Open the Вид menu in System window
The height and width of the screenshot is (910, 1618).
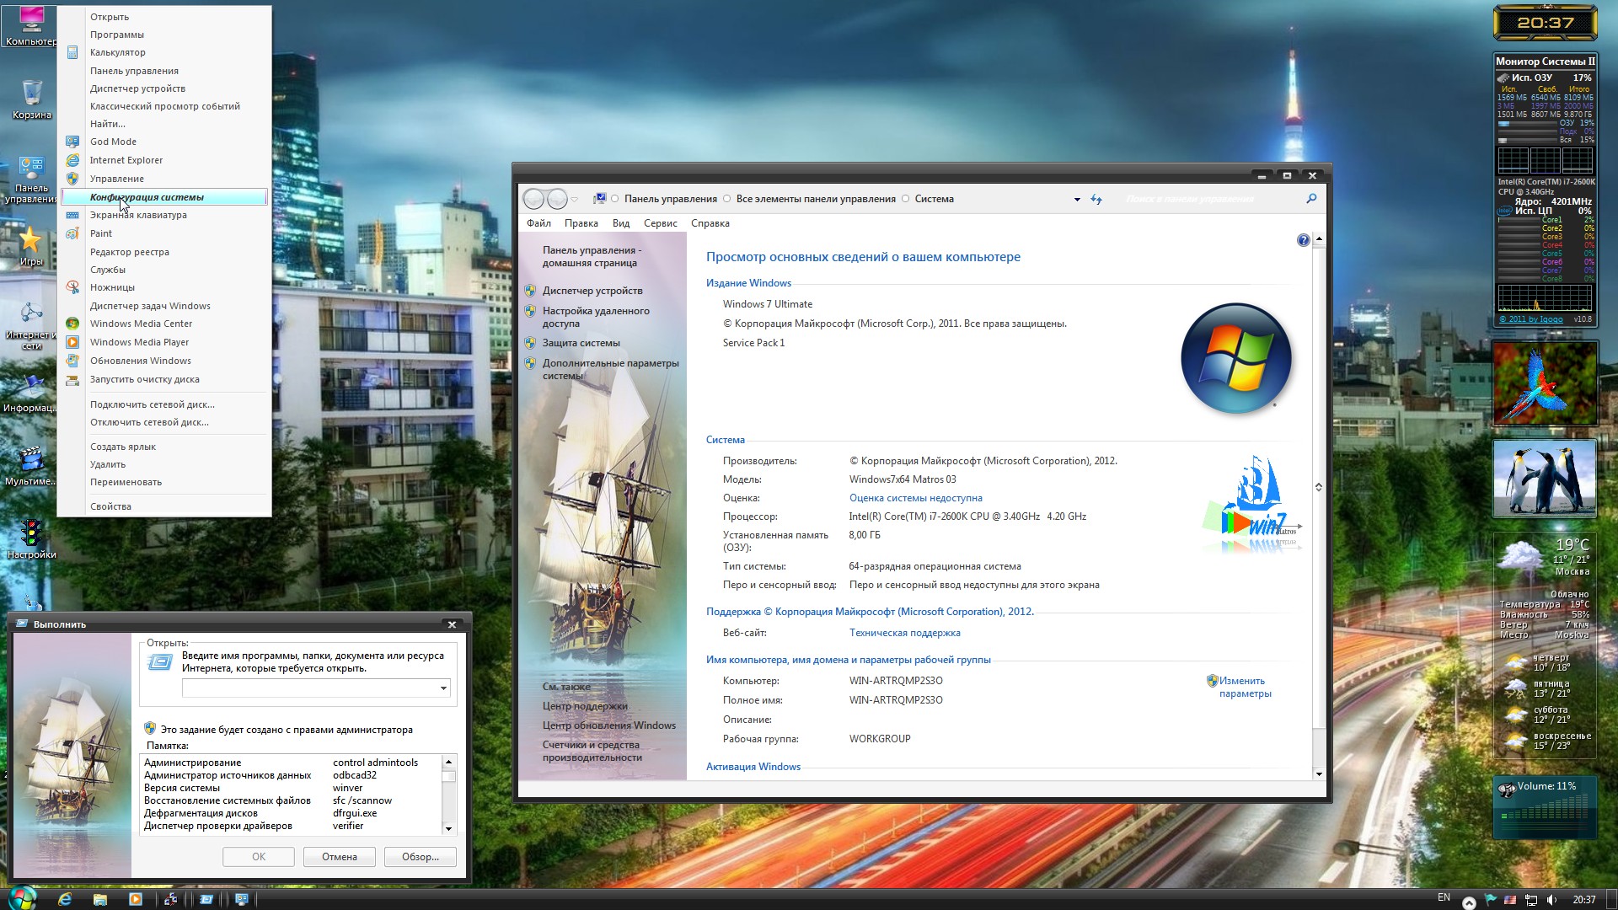click(621, 223)
